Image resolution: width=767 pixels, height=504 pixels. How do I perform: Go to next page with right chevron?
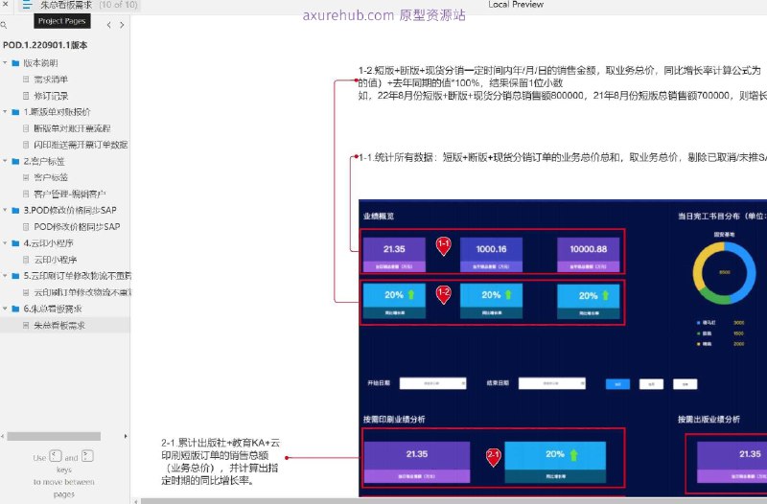pyautogui.click(x=122, y=25)
